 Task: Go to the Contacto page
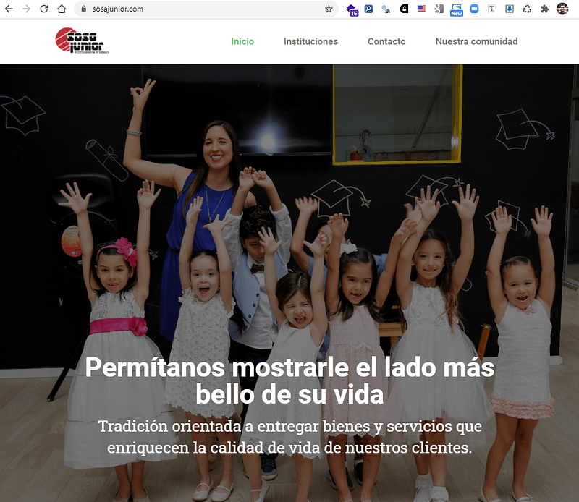[x=386, y=41]
